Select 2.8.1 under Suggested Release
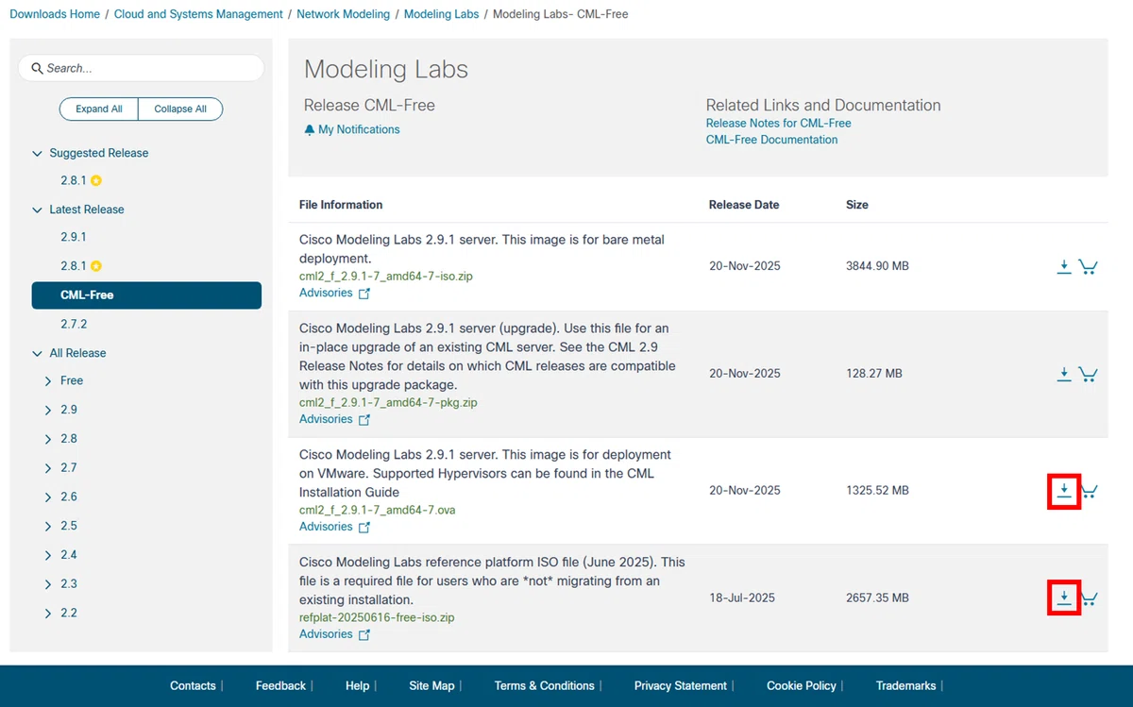 point(74,180)
